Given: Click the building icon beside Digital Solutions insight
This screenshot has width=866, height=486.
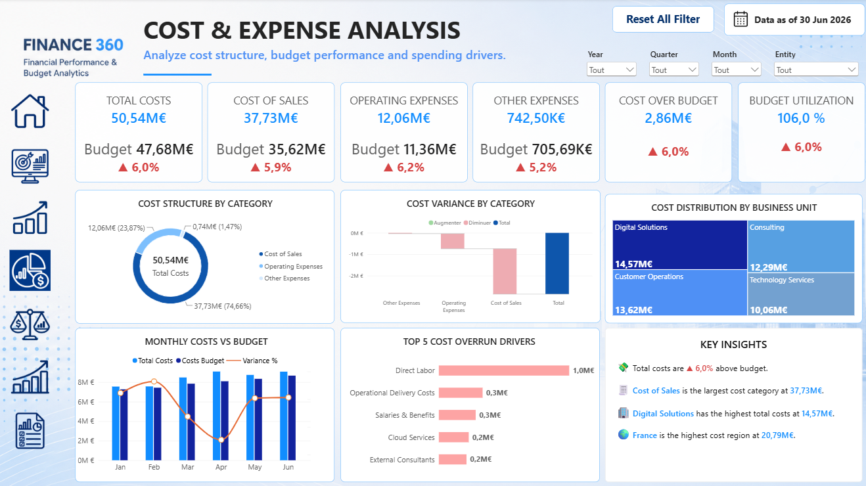Looking at the screenshot, I should pos(624,412).
